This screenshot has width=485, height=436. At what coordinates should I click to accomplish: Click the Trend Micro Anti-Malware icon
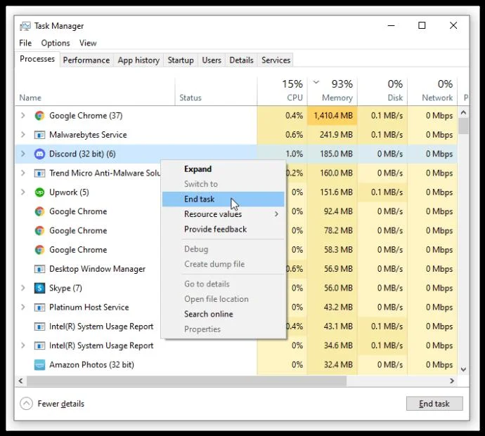[39, 173]
